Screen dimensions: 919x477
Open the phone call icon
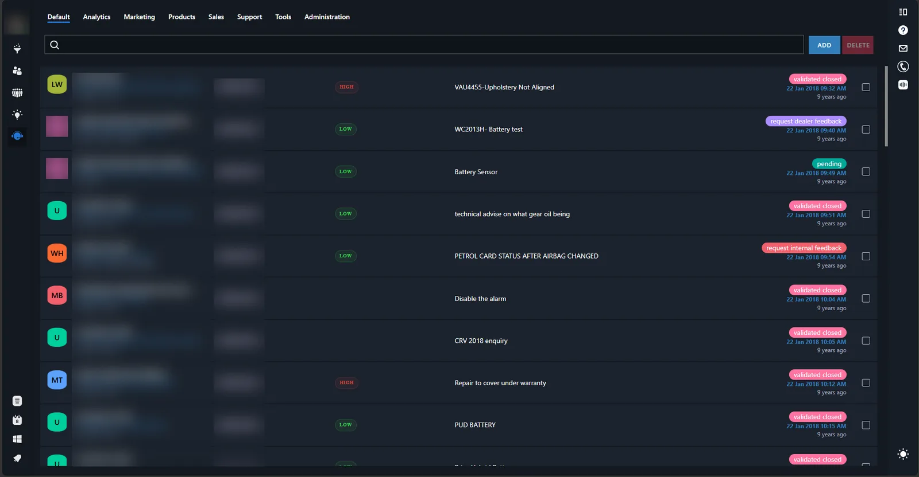coord(903,67)
